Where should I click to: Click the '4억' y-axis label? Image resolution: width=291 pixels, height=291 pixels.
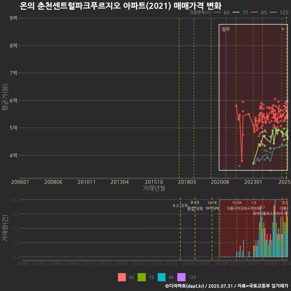coord(13,155)
